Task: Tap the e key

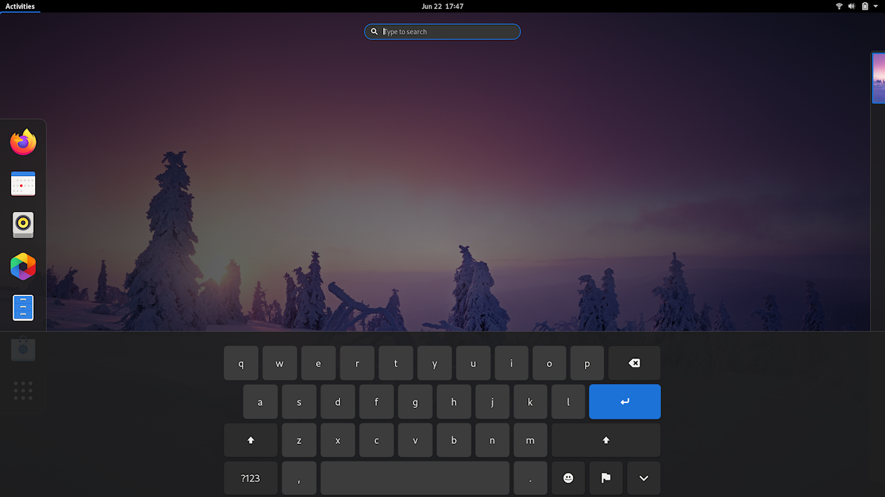Action: click(318, 363)
